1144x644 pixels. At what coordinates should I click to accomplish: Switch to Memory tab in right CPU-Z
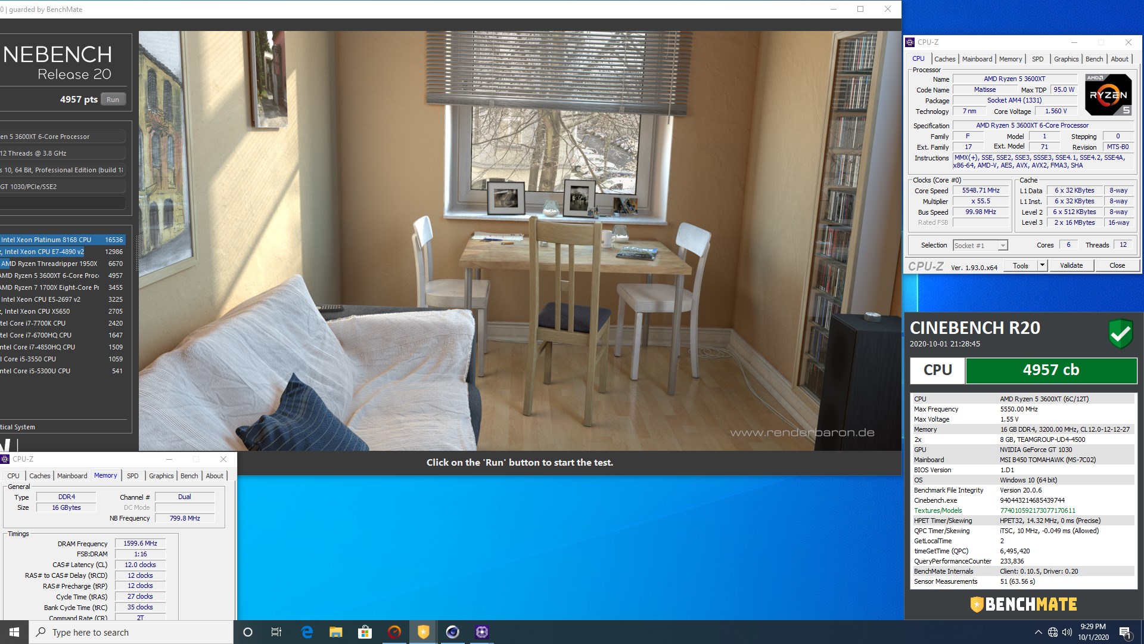point(1011,59)
